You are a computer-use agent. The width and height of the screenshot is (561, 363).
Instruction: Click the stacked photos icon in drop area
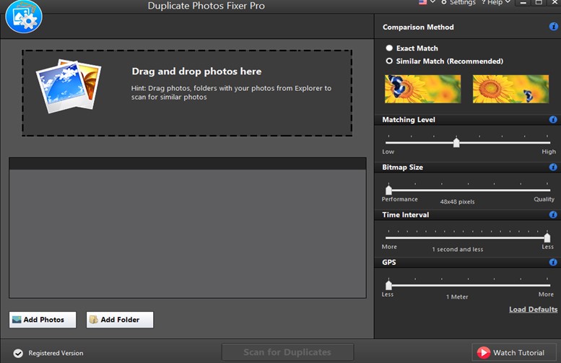point(69,86)
